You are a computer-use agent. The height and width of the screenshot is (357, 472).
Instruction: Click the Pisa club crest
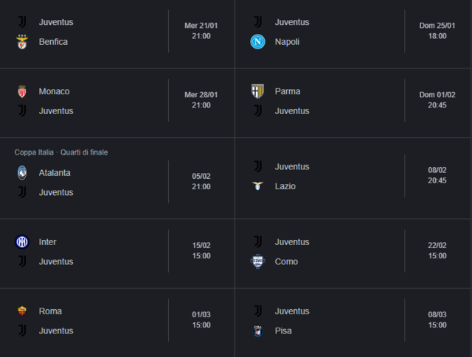click(257, 331)
